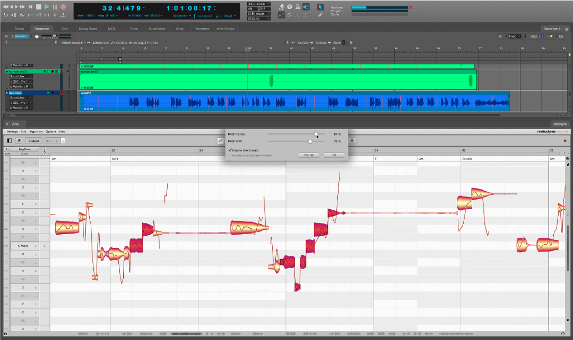Click OK in the pitch dialog
The height and width of the screenshot is (340, 573).
(334, 155)
